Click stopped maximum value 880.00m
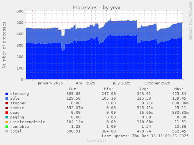Screen dimensions: 194x145 tap(180, 103)
